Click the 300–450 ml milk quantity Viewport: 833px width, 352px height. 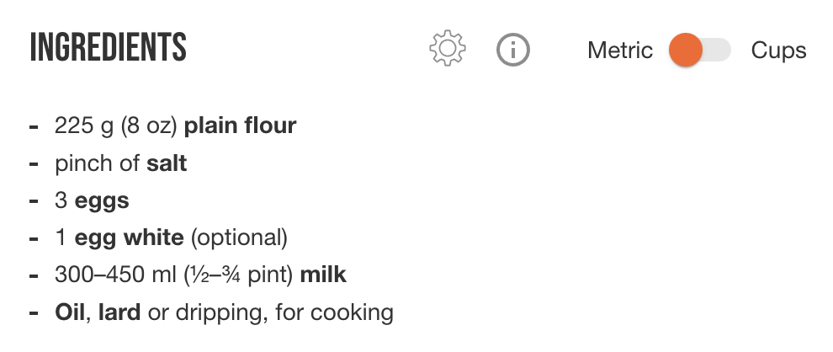click(116, 275)
